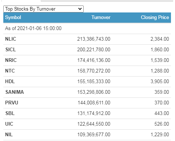Open the NTC stock symbol link
Image resolution: width=175 pixels, height=141 pixels.
[x=10, y=71]
